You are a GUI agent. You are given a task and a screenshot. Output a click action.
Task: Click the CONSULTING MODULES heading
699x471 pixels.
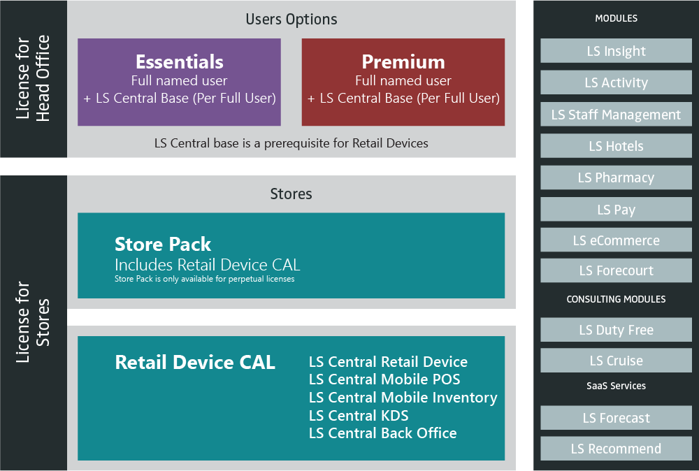(x=616, y=300)
